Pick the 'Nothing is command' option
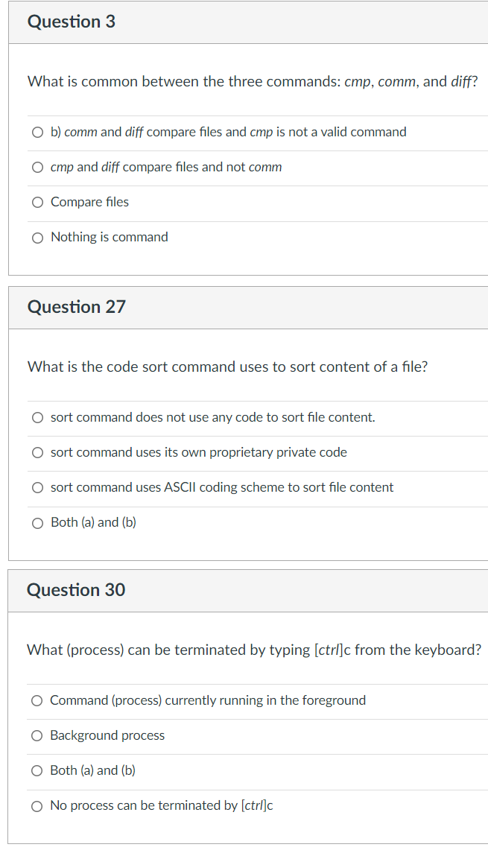The height and width of the screenshot is (856, 488). 37,238
